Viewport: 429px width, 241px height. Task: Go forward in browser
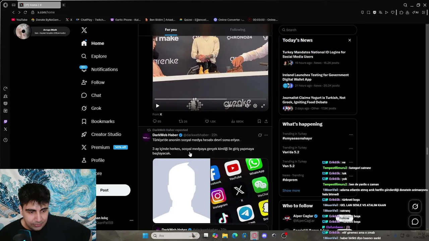pyautogui.click(x=19, y=12)
